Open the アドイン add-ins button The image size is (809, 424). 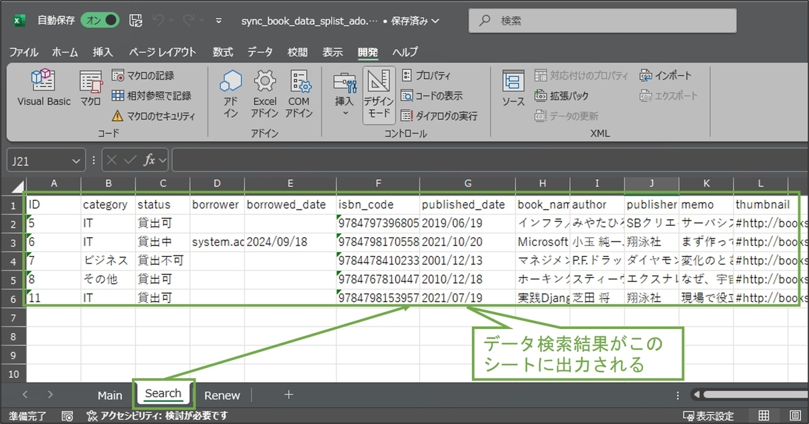pos(231,94)
